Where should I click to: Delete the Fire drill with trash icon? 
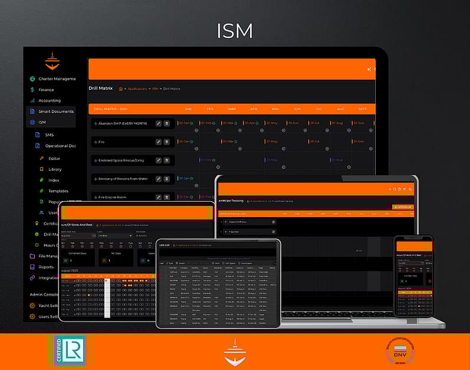(x=167, y=142)
